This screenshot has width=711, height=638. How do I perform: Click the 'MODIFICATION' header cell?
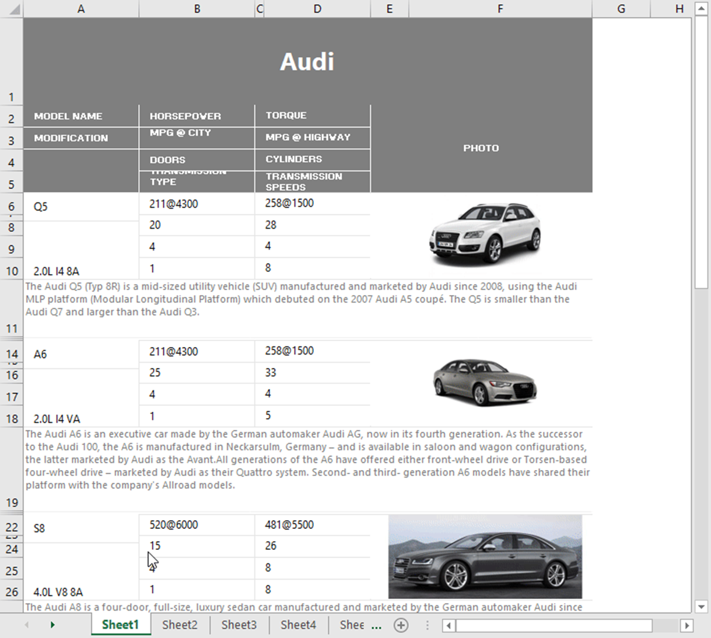[x=81, y=138]
